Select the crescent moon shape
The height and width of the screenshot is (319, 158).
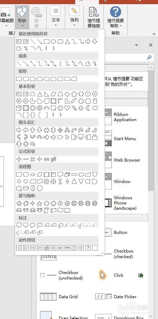coord(88,108)
